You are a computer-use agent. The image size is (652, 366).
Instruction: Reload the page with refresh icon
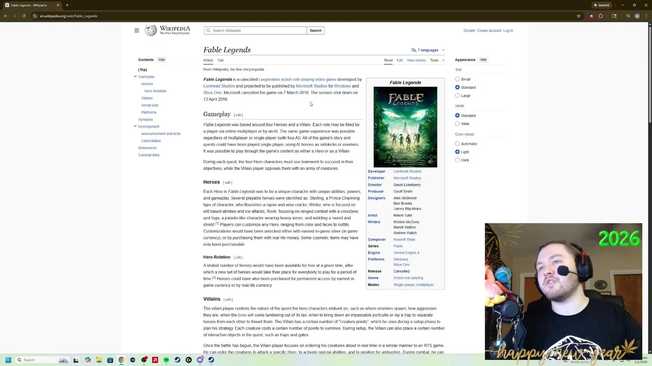pyautogui.click(x=24, y=16)
